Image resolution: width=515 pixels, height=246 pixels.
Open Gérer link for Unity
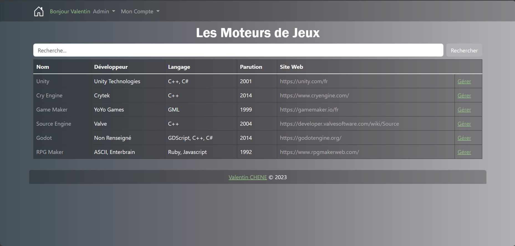(464, 81)
